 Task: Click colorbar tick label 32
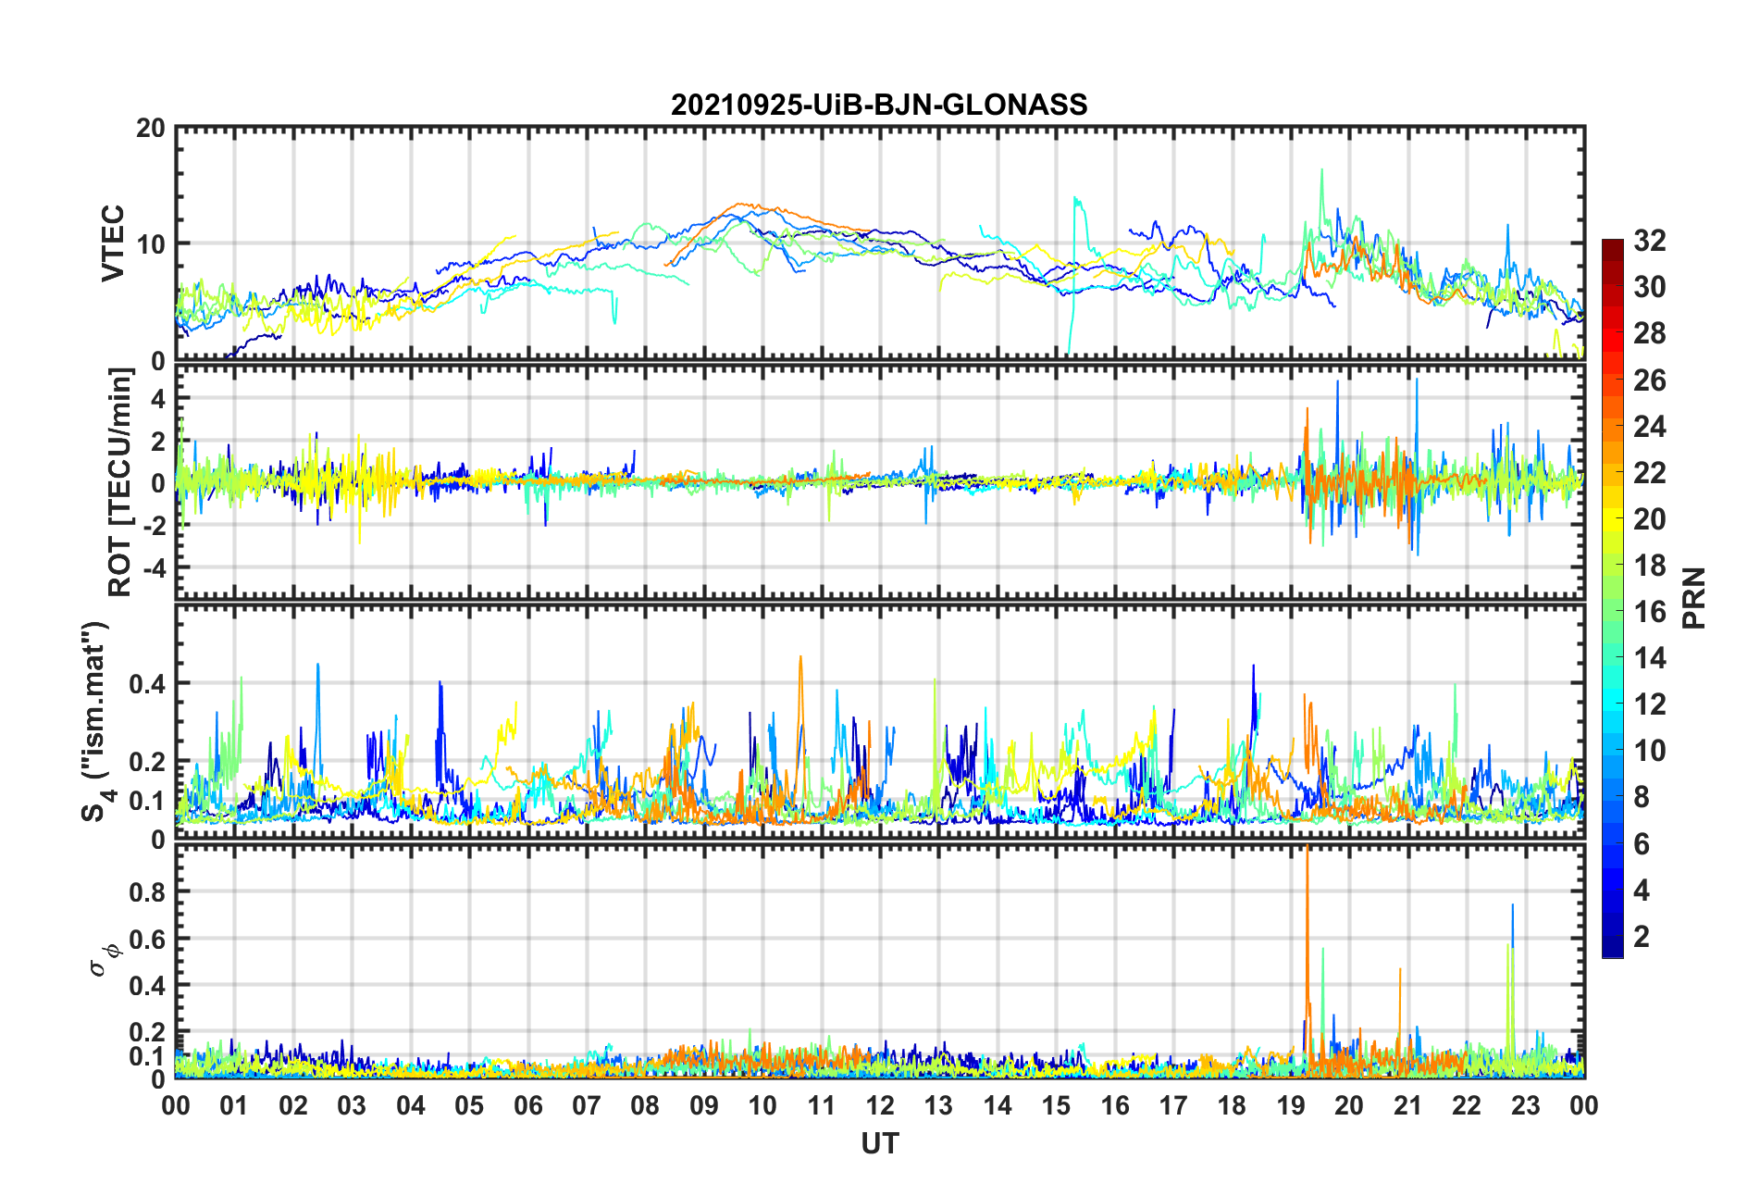1650,241
